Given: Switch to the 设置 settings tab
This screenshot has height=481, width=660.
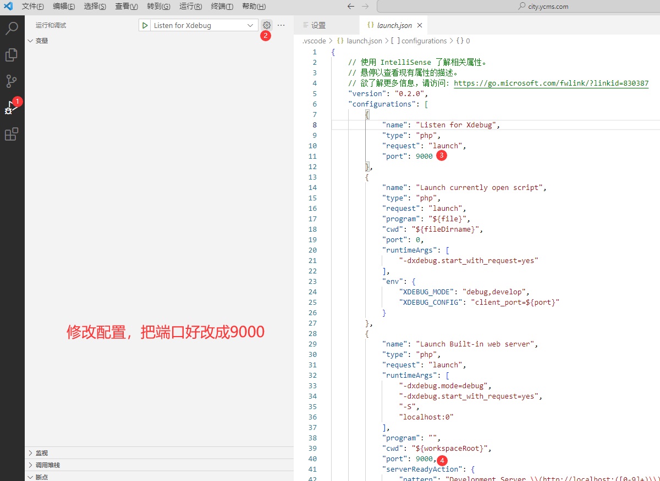Looking at the screenshot, I should (x=326, y=25).
